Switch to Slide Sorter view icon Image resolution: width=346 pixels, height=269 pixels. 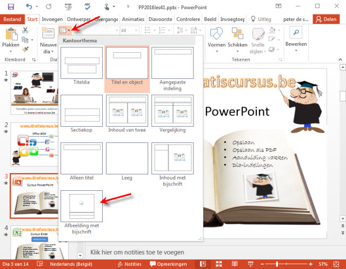(x=218, y=264)
